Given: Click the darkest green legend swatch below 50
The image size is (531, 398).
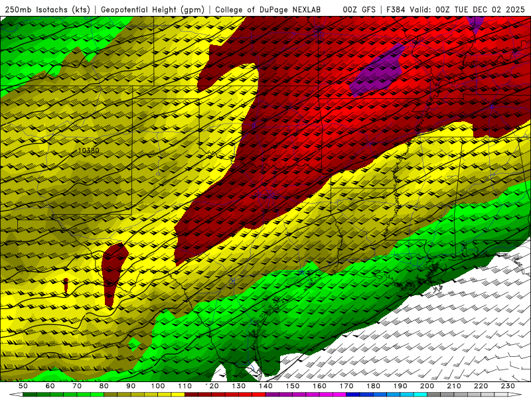Looking at the screenshot, I should [x=29, y=395].
